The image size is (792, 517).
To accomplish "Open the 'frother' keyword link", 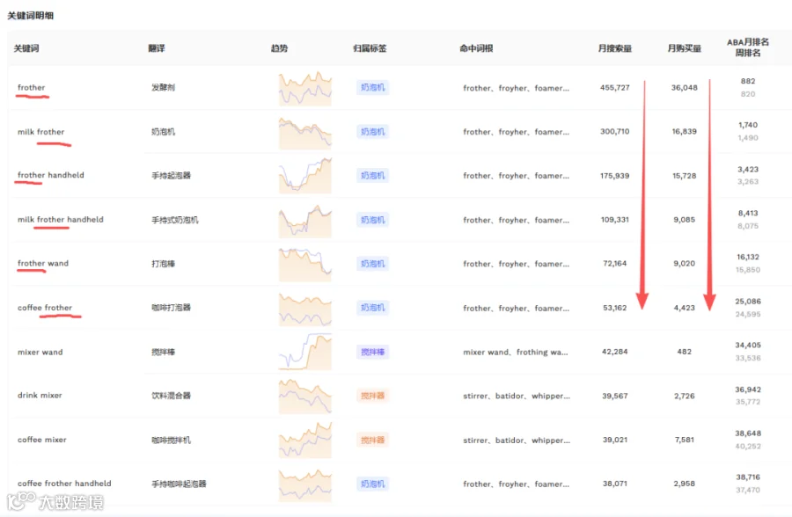I will [x=32, y=87].
